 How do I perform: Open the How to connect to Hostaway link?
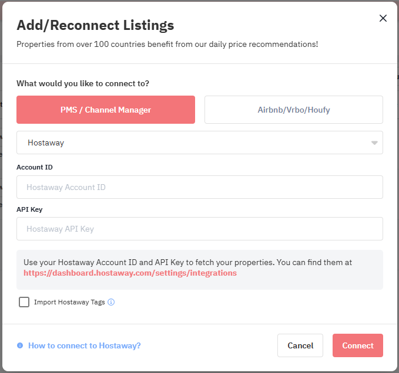click(x=84, y=345)
